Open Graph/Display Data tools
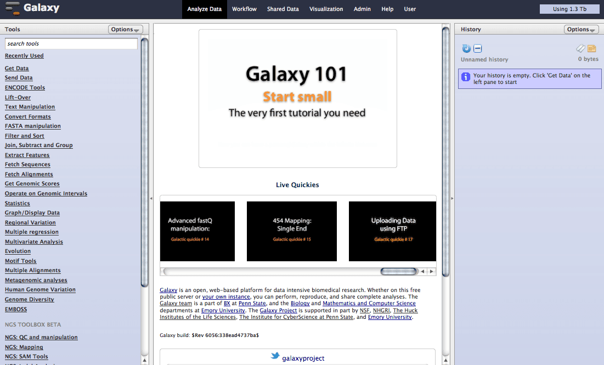Image resolution: width=604 pixels, height=365 pixels. tap(32, 213)
